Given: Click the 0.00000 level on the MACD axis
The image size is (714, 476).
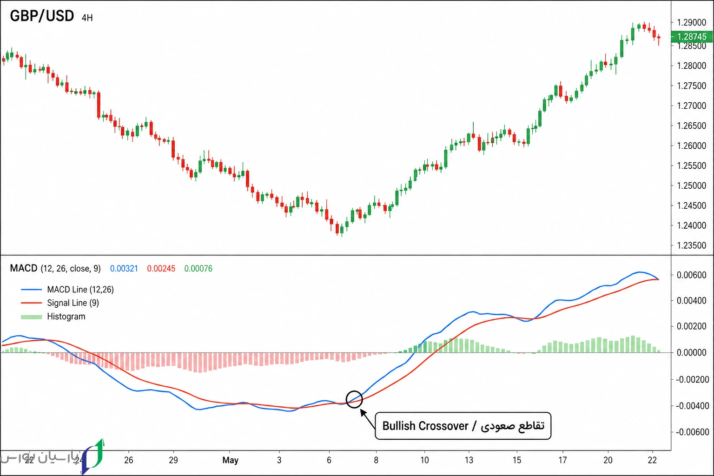Looking at the screenshot, I should [691, 353].
